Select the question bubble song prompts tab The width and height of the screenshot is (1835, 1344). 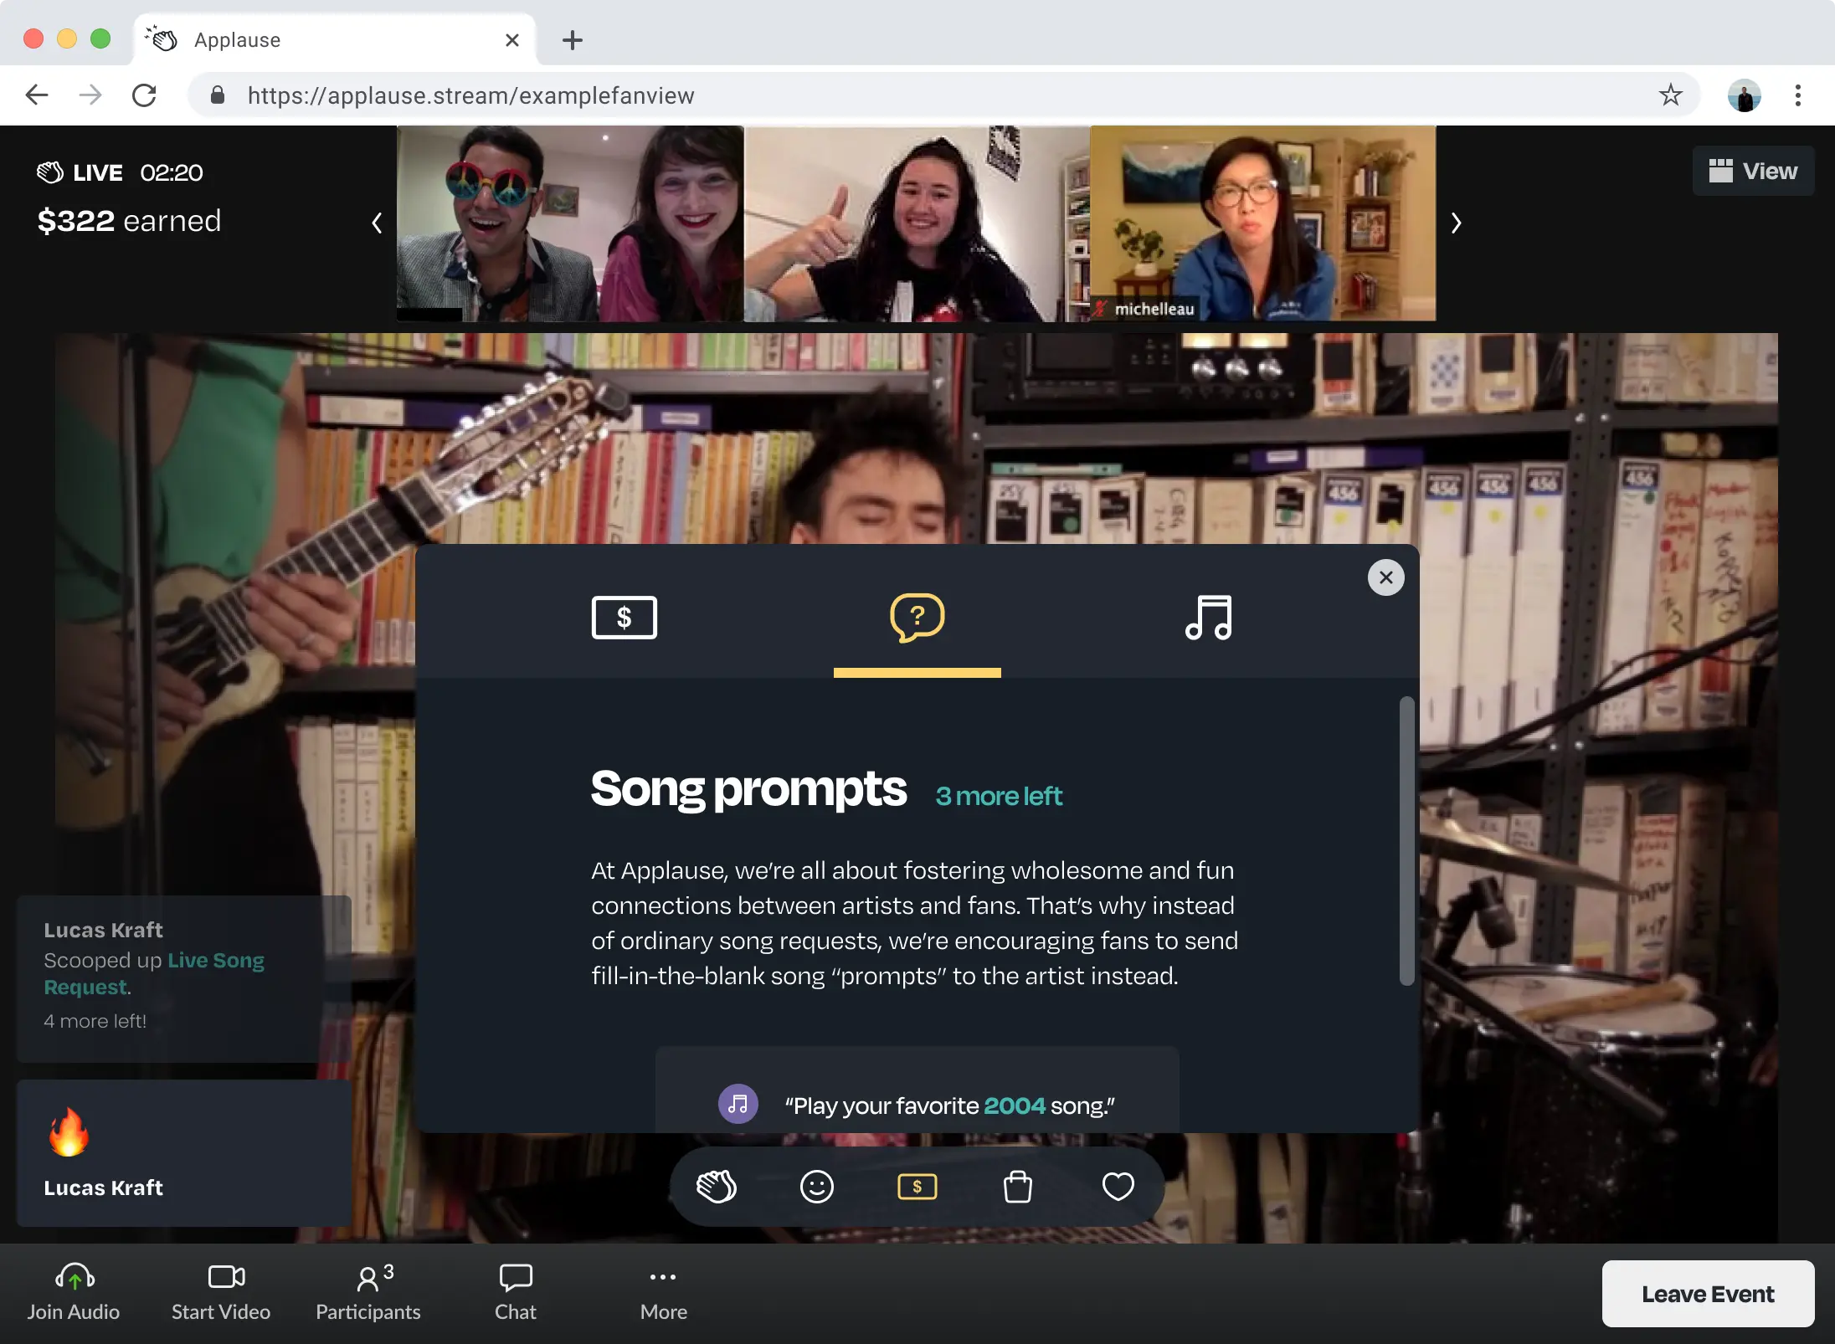pos(917,618)
